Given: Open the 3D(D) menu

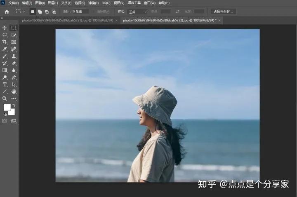Looking at the screenshot, I should coord(106,3).
